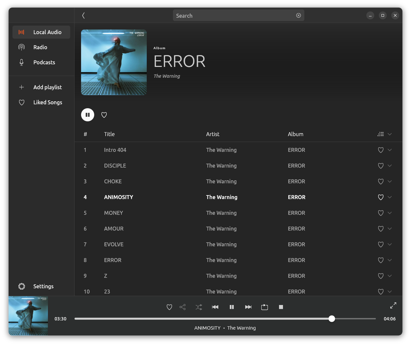
Task: Enable repeat mode
Action: 265,307
